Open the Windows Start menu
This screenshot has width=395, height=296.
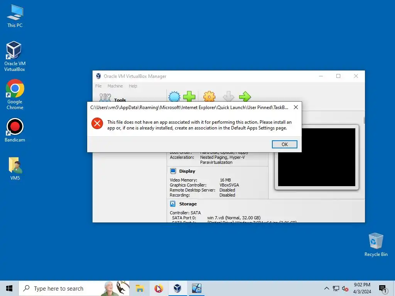pyautogui.click(x=9, y=288)
